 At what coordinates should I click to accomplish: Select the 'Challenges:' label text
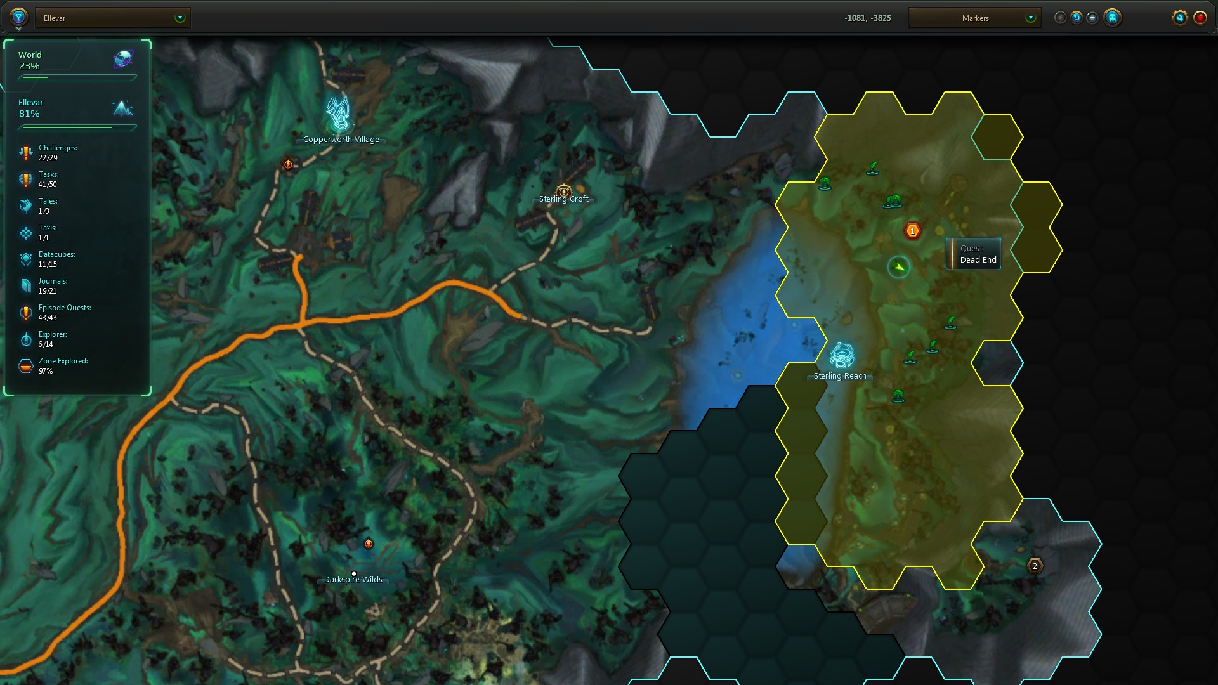[x=58, y=148]
